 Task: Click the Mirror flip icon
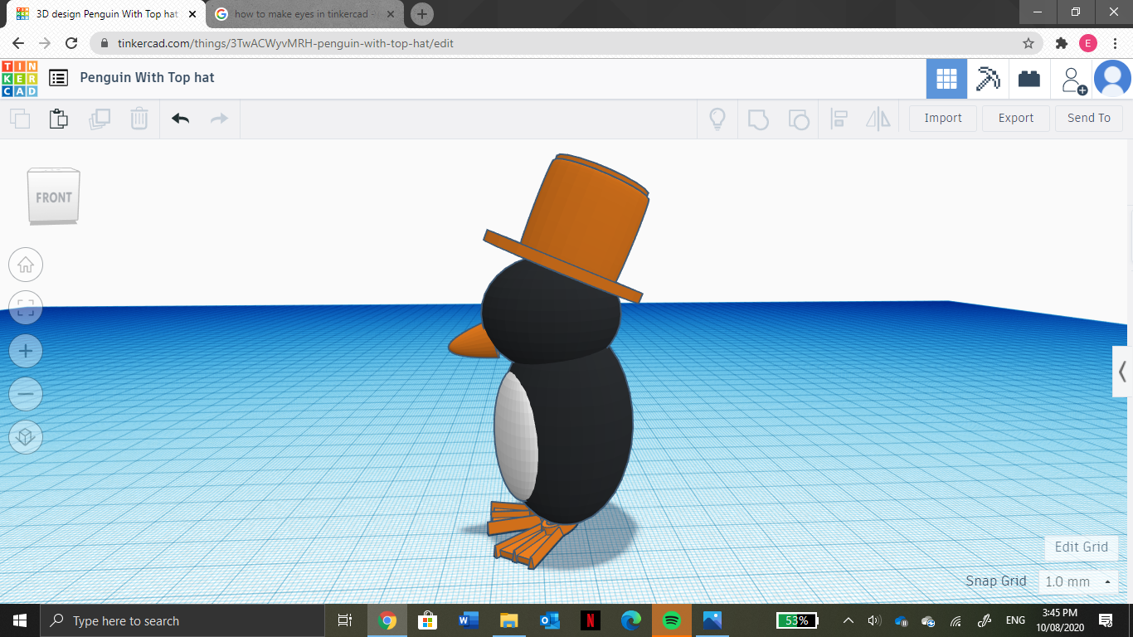(x=878, y=119)
